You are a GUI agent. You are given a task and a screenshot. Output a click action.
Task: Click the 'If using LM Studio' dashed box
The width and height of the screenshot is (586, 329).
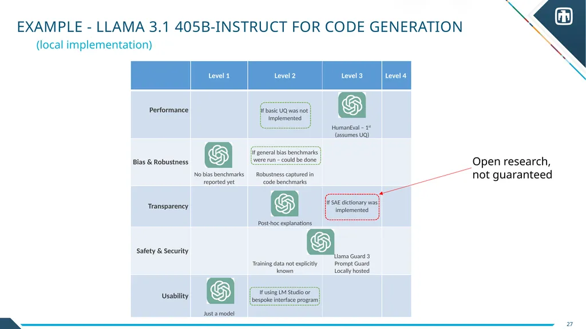coord(285,296)
